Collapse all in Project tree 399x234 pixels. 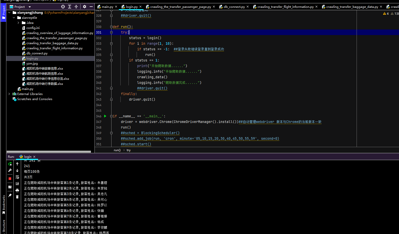click(x=76, y=7)
